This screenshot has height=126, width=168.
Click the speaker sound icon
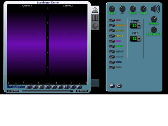point(156,9)
